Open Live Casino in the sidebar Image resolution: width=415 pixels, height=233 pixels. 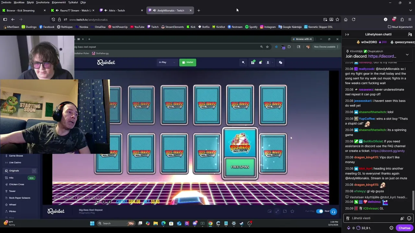15,162
